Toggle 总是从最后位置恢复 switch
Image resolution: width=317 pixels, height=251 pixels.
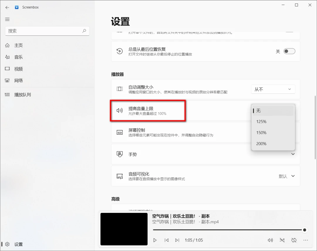click(x=289, y=51)
